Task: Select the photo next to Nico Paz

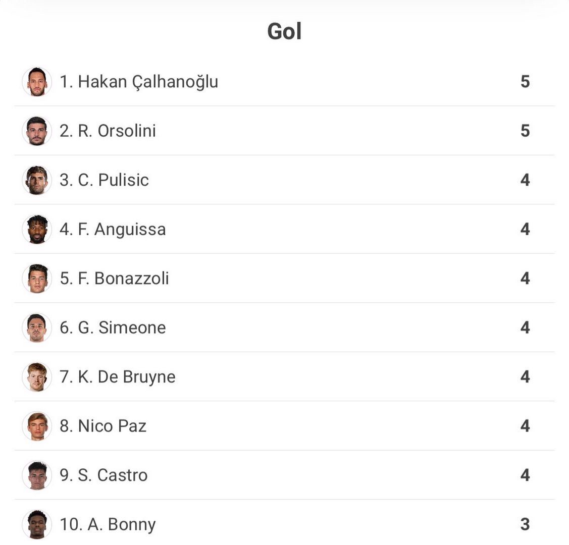Action: [x=37, y=426]
